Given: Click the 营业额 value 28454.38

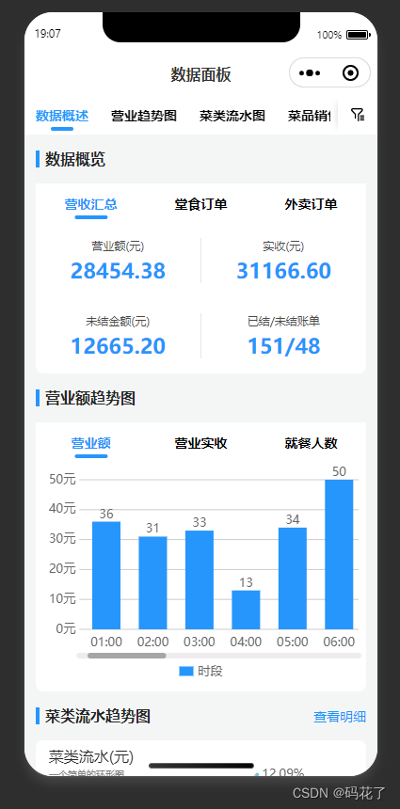Looking at the screenshot, I should (x=119, y=271).
